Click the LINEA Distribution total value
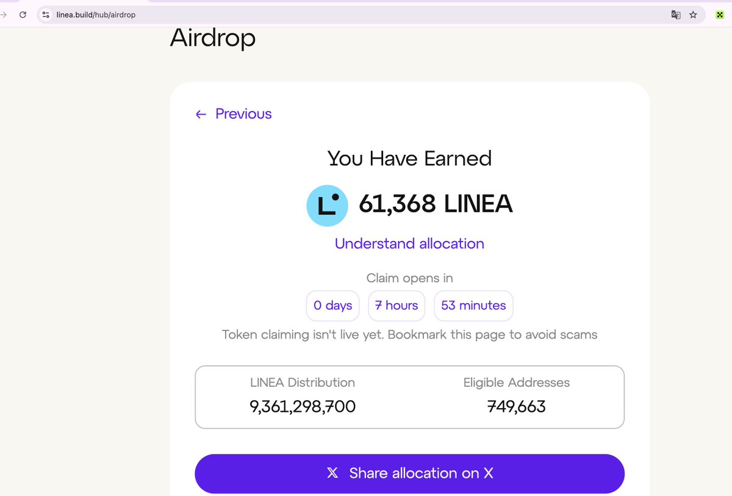 click(303, 406)
